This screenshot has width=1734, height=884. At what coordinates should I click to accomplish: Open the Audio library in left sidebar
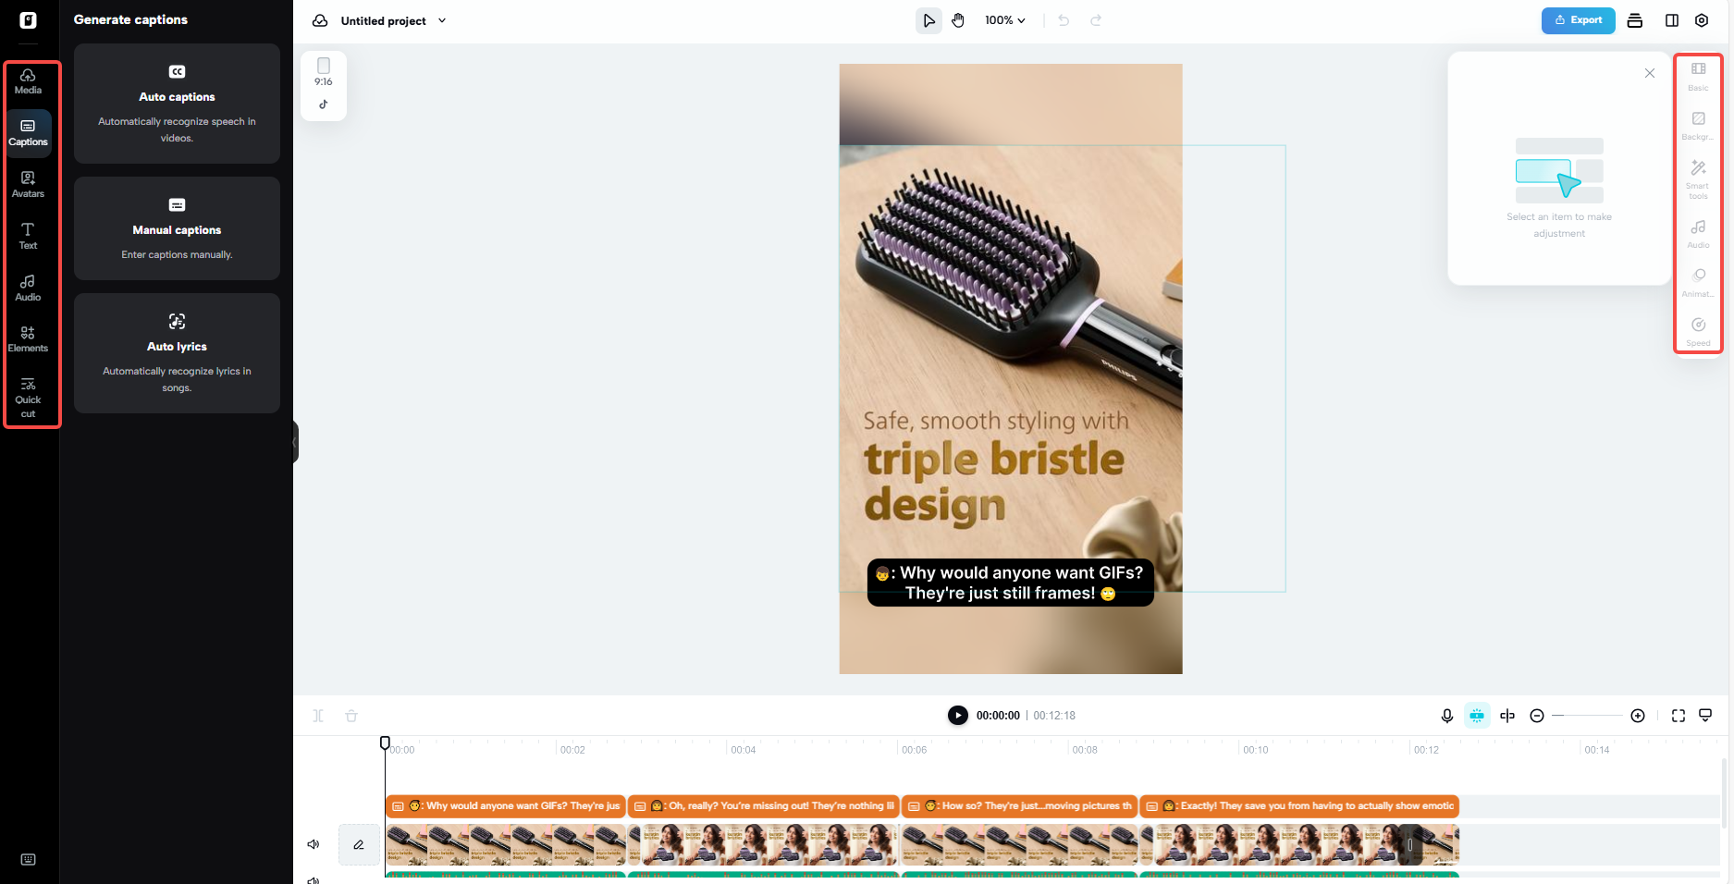pyautogui.click(x=28, y=289)
